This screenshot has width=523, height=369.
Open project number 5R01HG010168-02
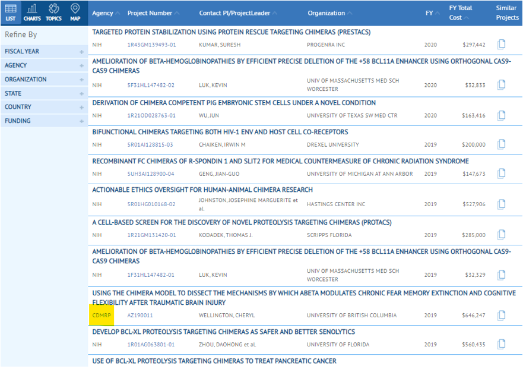151,204
